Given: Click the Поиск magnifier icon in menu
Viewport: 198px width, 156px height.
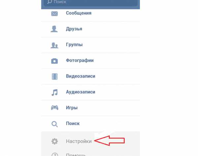Looking at the screenshot, I should pyautogui.click(x=54, y=124).
